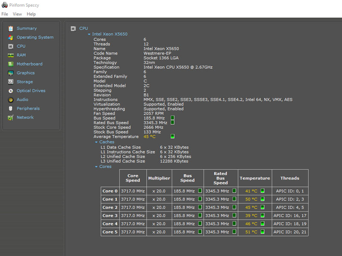
Task: Click the Summary clipboard icon
Action: [11, 29]
